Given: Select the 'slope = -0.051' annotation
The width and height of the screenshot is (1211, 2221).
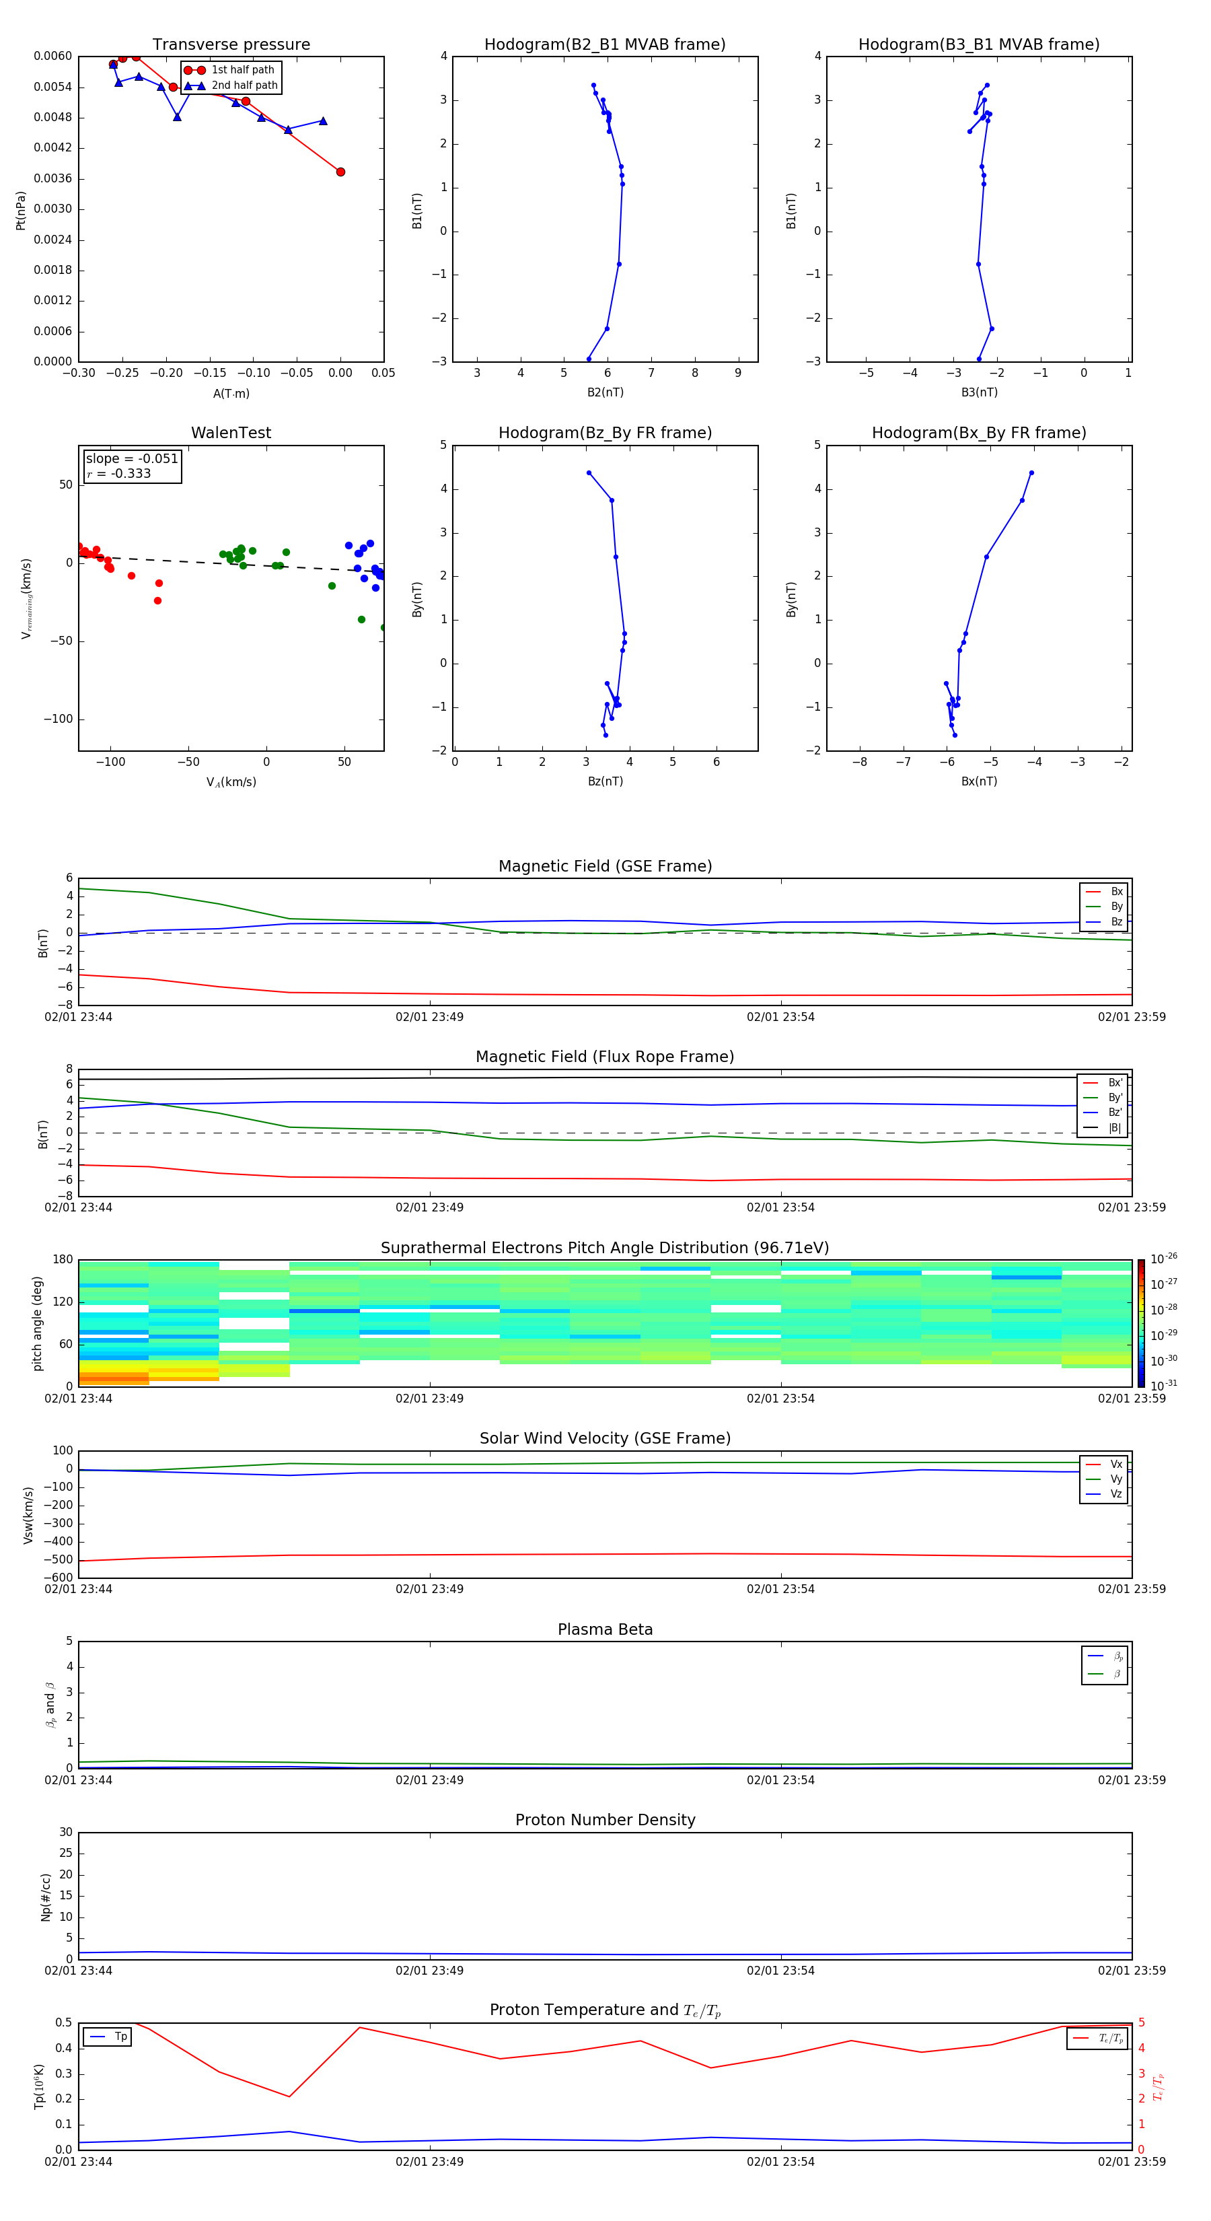Looking at the screenshot, I should point(132,459).
